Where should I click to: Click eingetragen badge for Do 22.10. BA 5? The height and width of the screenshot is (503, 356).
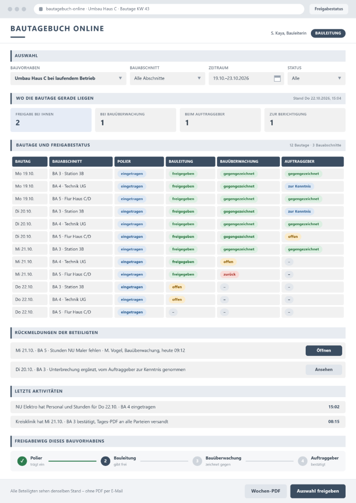(x=132, y=312)
